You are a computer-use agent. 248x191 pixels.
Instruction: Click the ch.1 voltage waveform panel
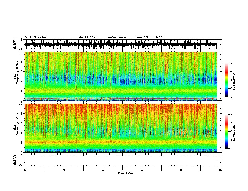pos(122,44)
